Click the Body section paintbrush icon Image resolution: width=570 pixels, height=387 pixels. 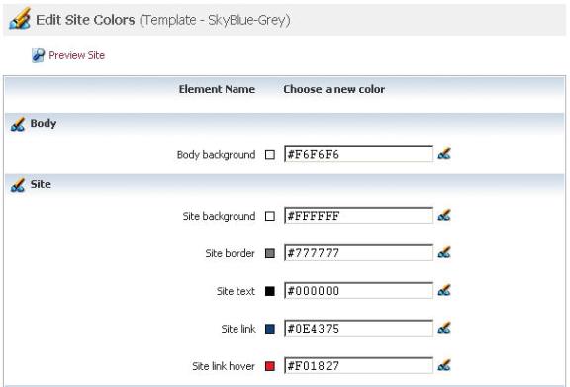(18, 124)
